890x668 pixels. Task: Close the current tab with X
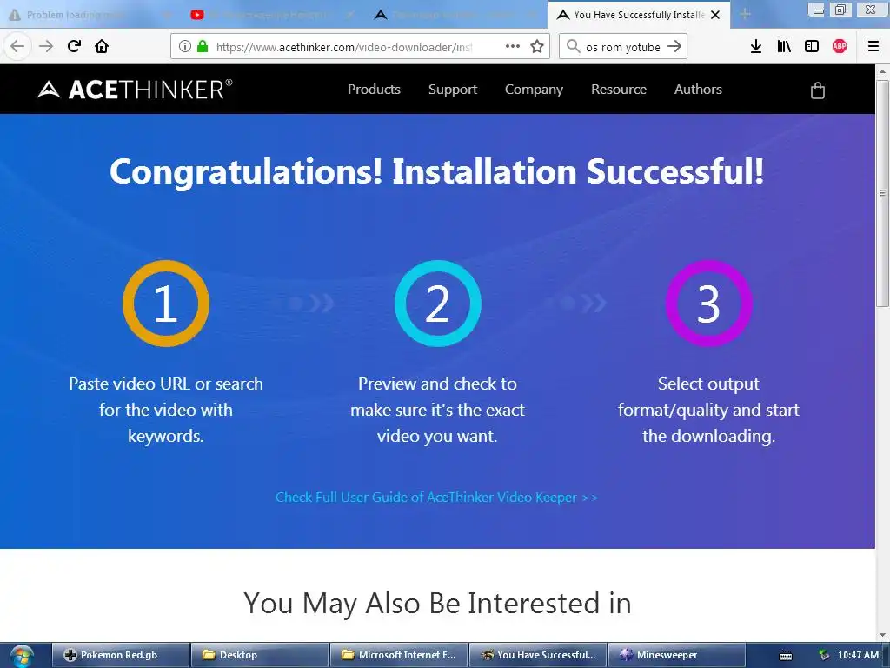(x=716, y=15)
